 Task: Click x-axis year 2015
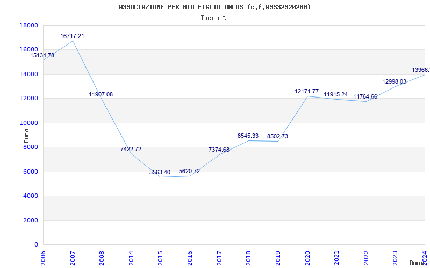[x=160, y=258]
